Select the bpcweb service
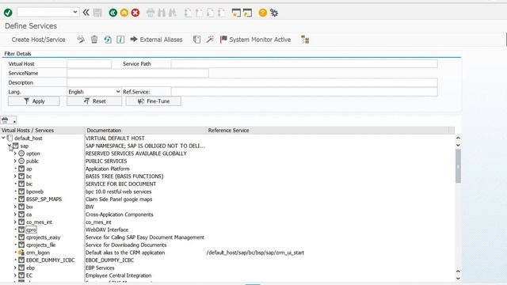507x285 pixels. point(35,192)
